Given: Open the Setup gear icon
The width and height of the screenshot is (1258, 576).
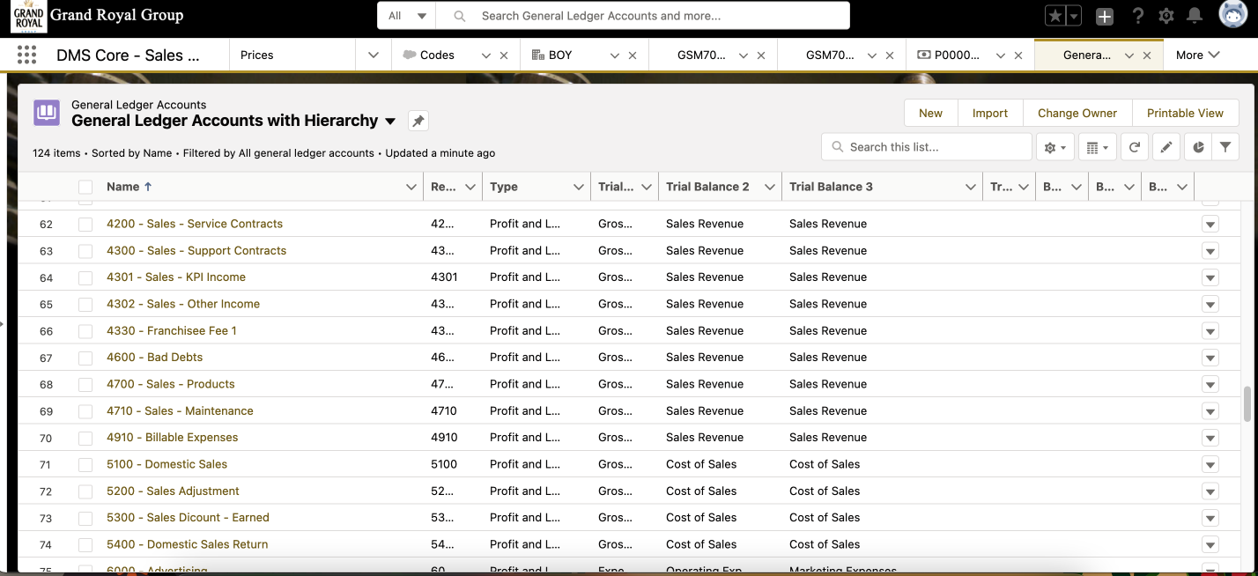Looking at the screenshot, I should (x=1166, y=16).
